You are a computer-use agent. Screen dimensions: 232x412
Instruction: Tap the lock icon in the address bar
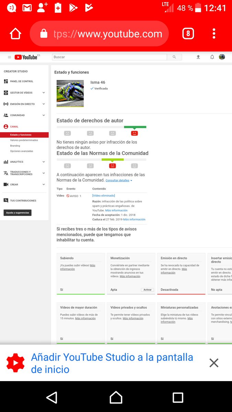[44, 34]
